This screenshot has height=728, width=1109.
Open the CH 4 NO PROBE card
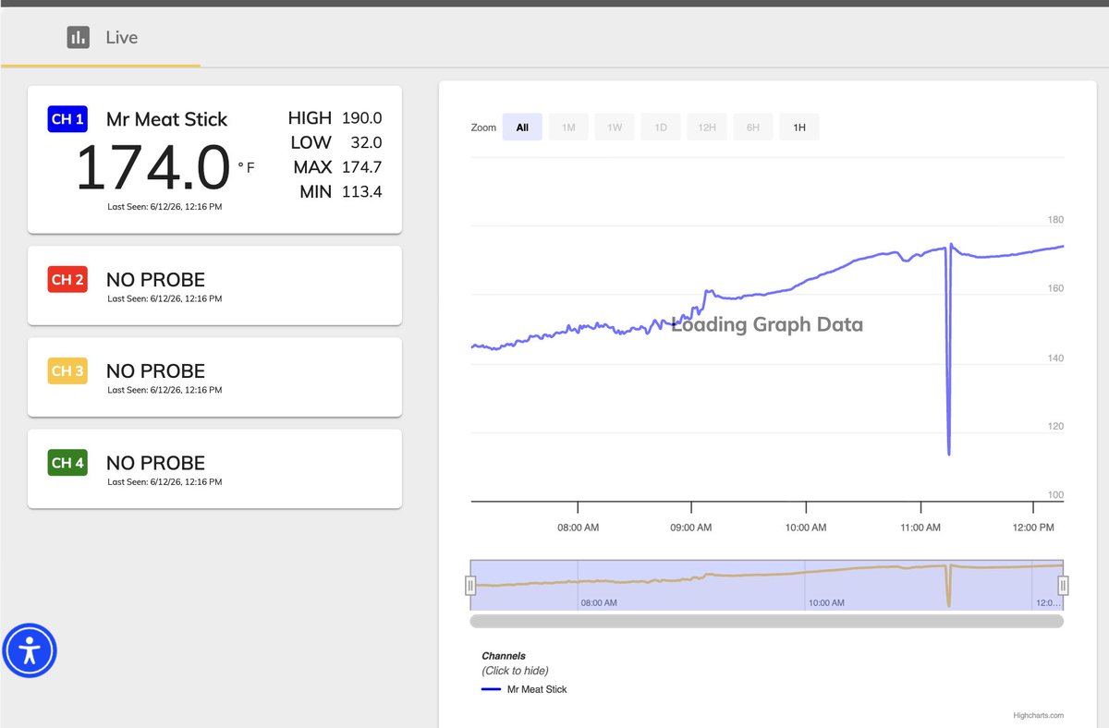pos(214,468)
